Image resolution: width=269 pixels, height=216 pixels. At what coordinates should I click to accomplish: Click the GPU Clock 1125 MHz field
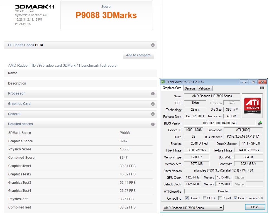(192, 177)
